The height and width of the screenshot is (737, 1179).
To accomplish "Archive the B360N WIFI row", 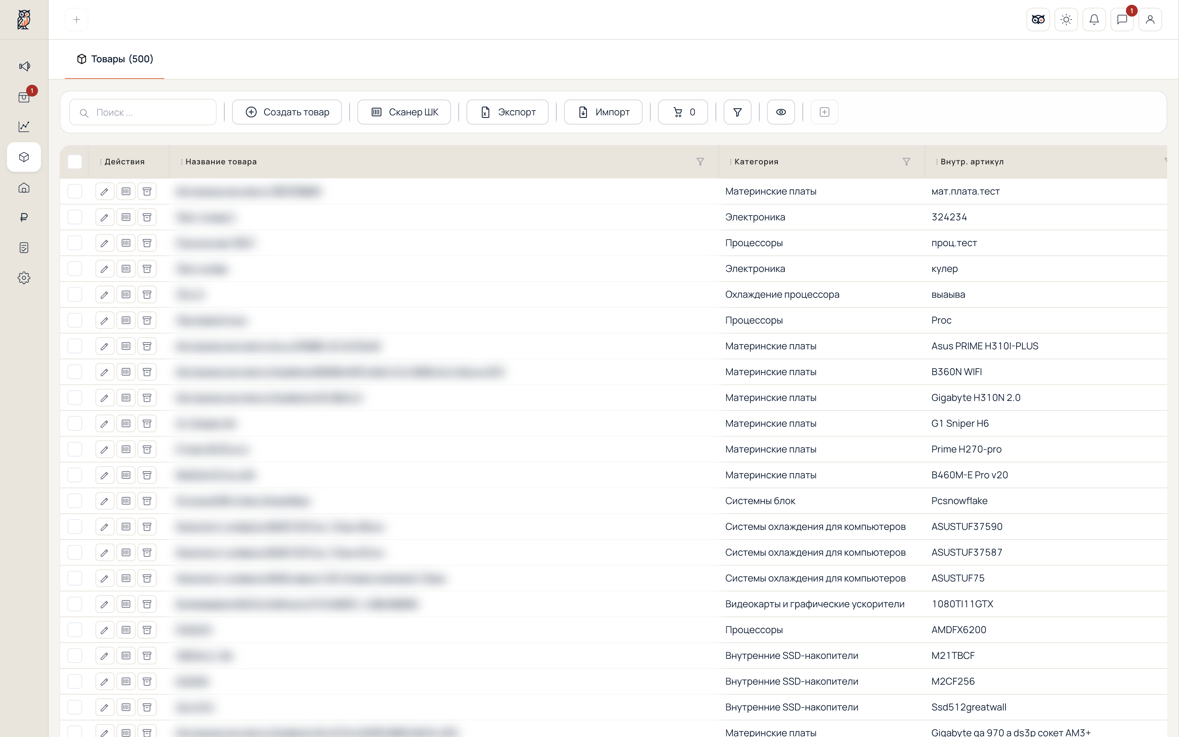I will point(147,372).
